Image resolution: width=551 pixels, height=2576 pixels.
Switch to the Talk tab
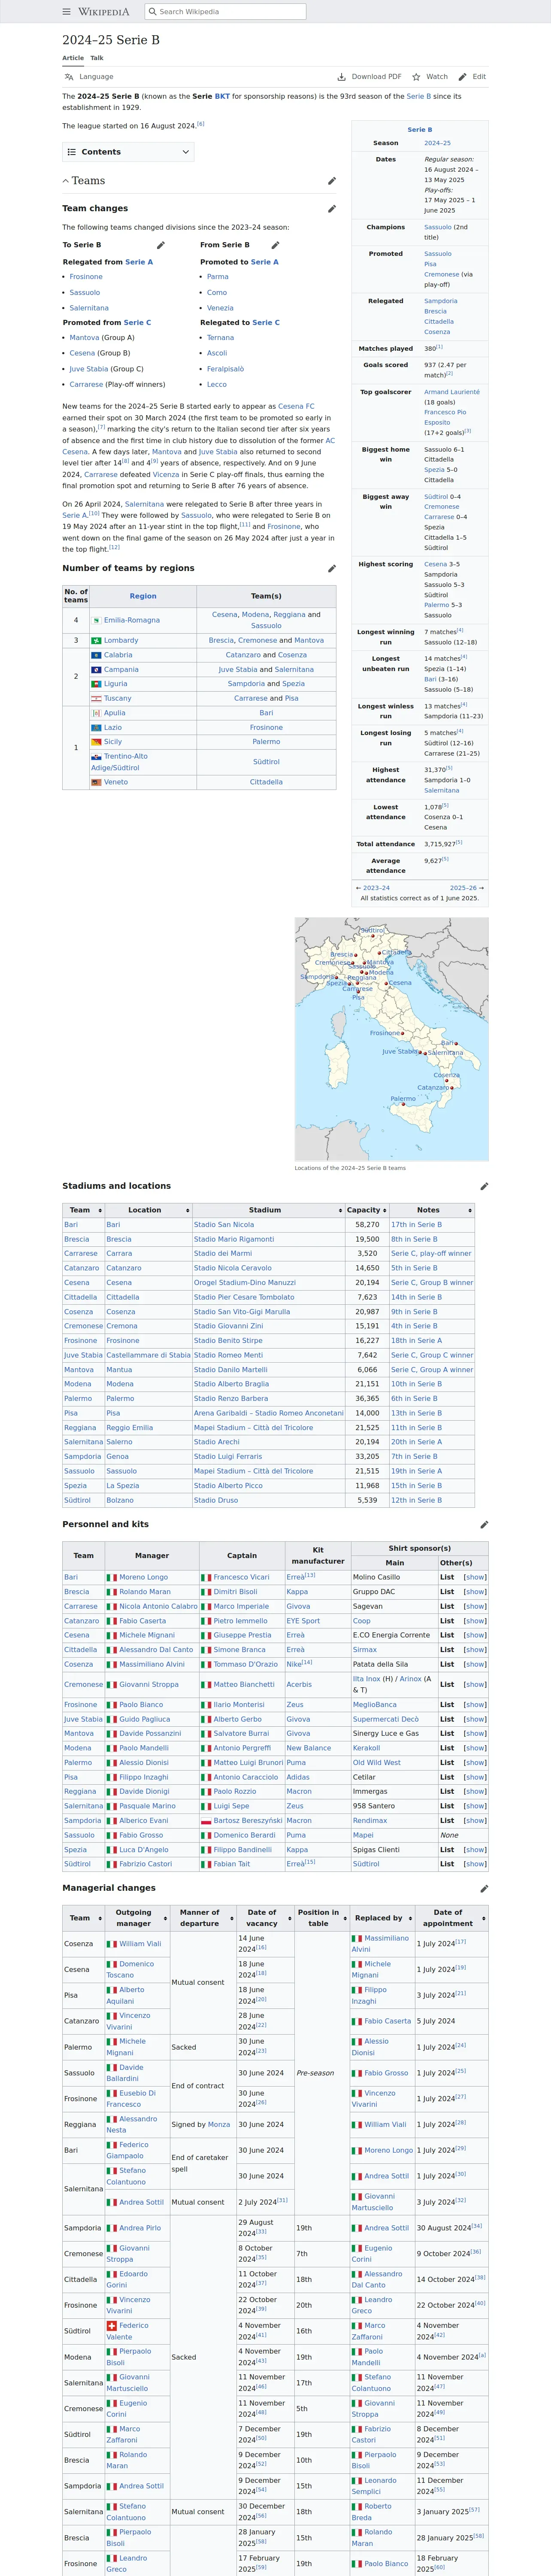[97, 58]
